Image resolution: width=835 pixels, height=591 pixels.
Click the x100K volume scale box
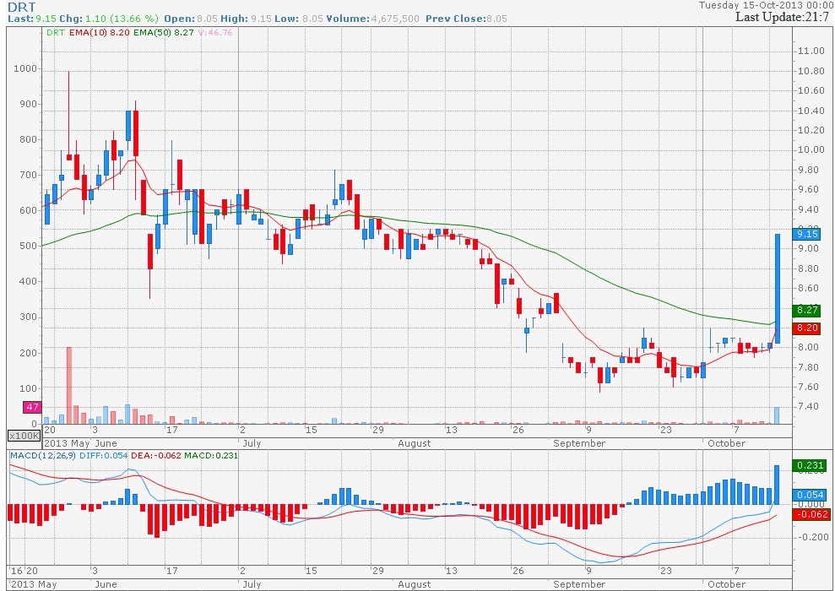24,436
